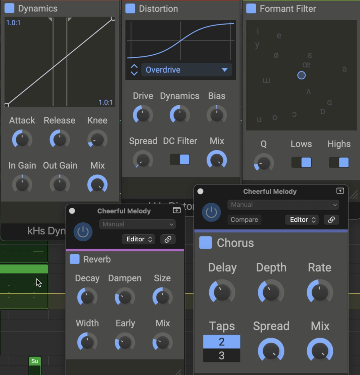Click the Dynamics Release knob

[x=60, y=139]
